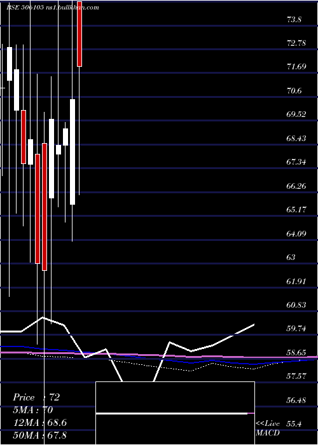Click the 69.52 price axis label
The height and width of the screenshot is (445, 318).
pos(297,114)
